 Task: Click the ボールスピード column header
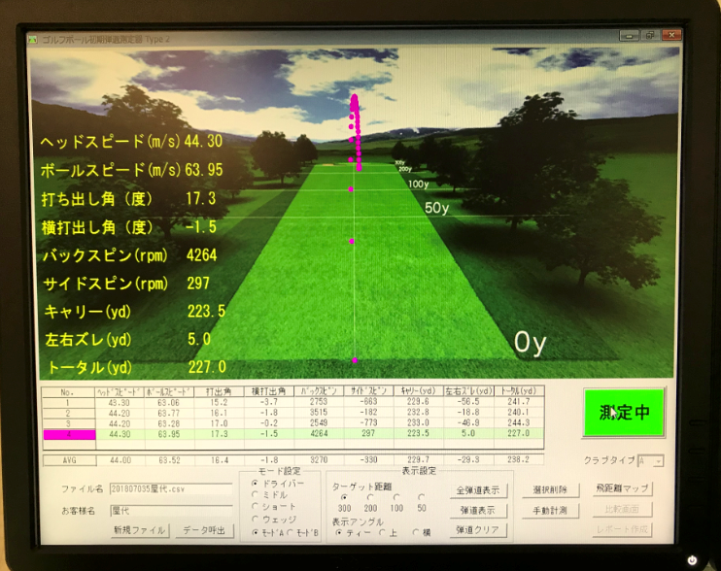(169, 392)
